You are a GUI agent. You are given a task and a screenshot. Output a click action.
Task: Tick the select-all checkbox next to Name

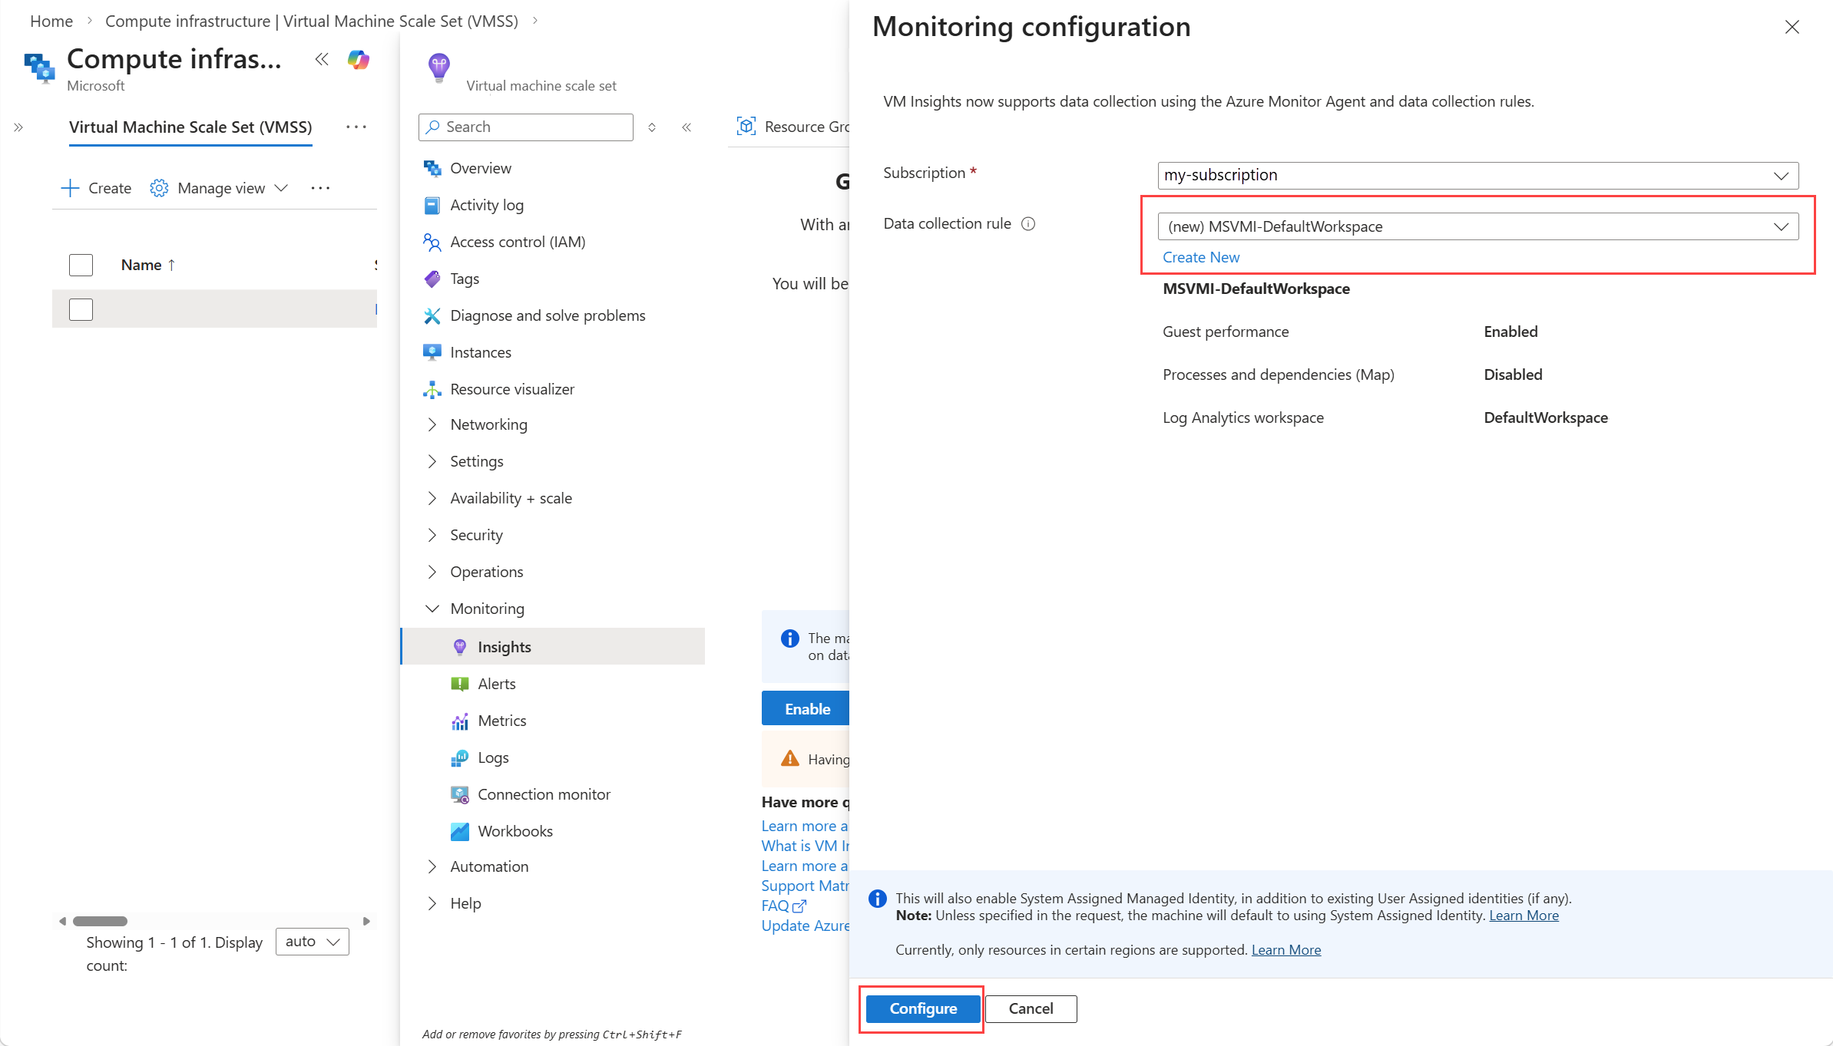click(81, 265)
